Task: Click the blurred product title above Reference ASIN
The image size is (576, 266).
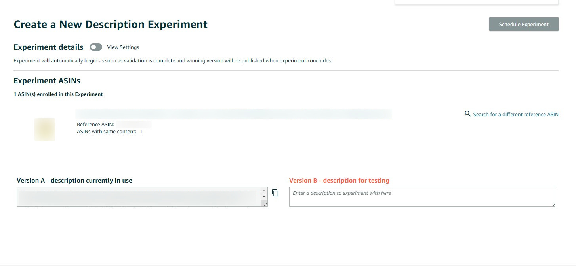Action: (x=233, y=114)
